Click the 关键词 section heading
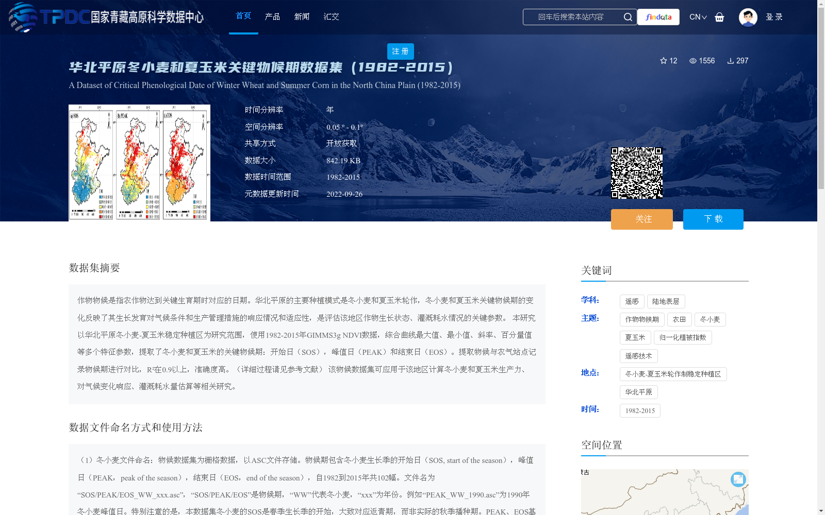Image resolution: width=825 pixels, height=515 pixels. pos(597,270)
